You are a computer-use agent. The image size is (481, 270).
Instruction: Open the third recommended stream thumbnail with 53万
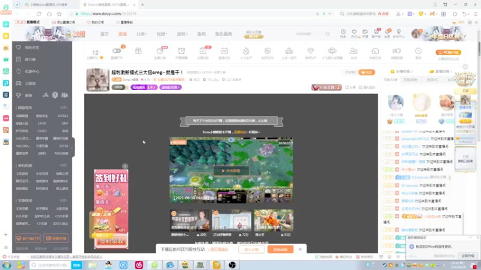[x=274, y=220]
